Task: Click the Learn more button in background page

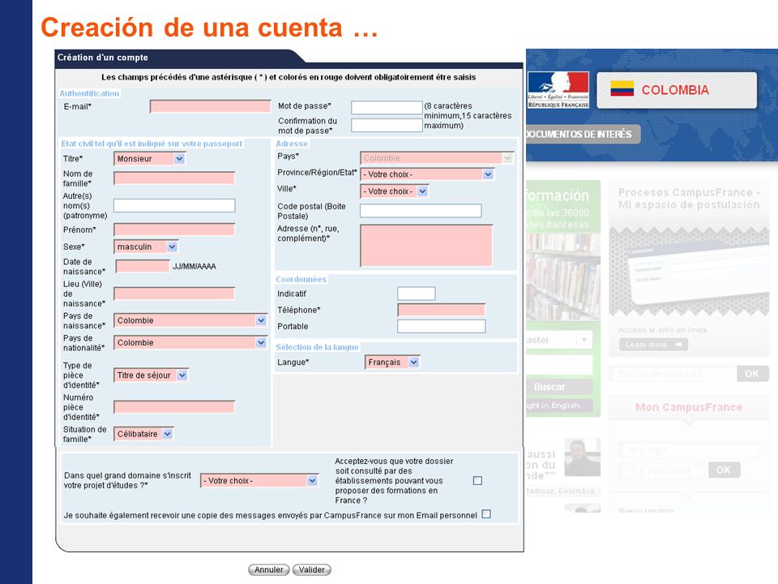Action: [x=653, y=345]
